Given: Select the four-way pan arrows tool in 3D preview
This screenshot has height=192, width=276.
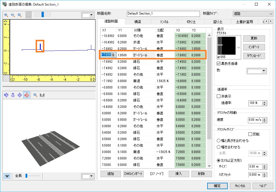Looking at the screenshot, I should coord(20,95).
